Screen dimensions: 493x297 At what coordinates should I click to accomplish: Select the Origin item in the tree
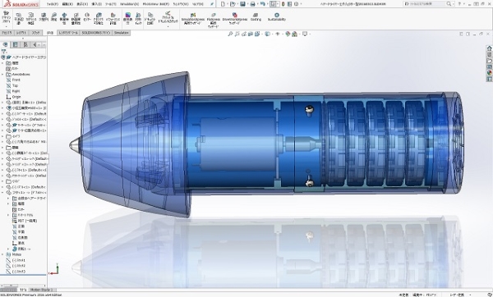pyautogui.click(x=16, y=97)
